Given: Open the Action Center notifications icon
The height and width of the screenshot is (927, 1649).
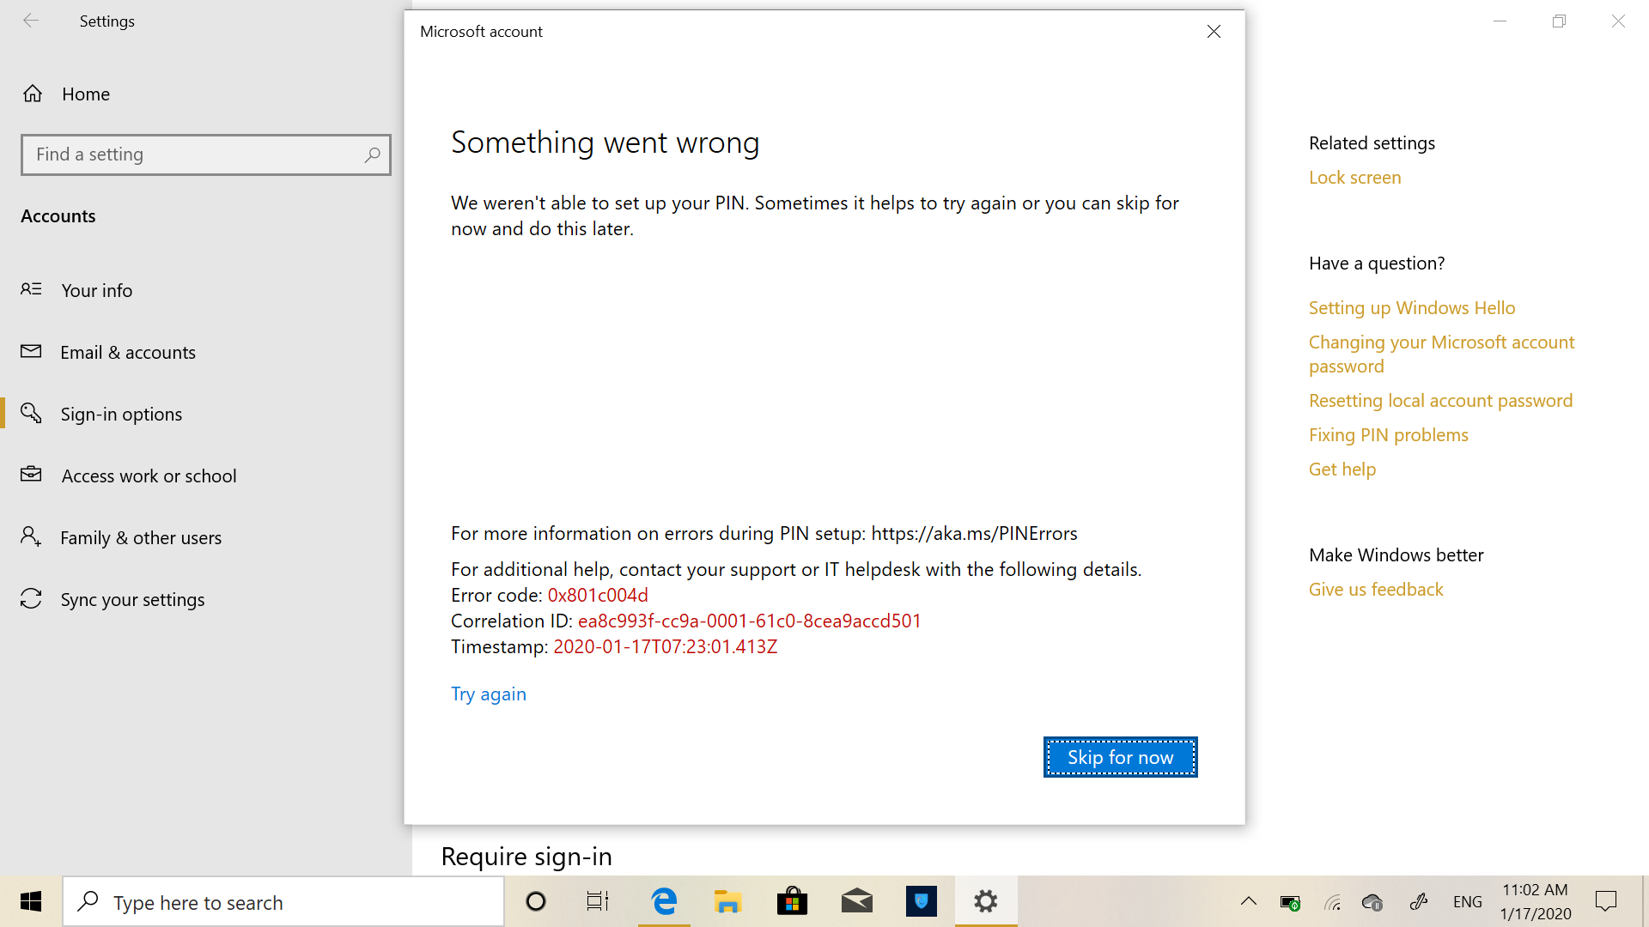Looking at the screenshot, I should click(x=1605, y=901).
